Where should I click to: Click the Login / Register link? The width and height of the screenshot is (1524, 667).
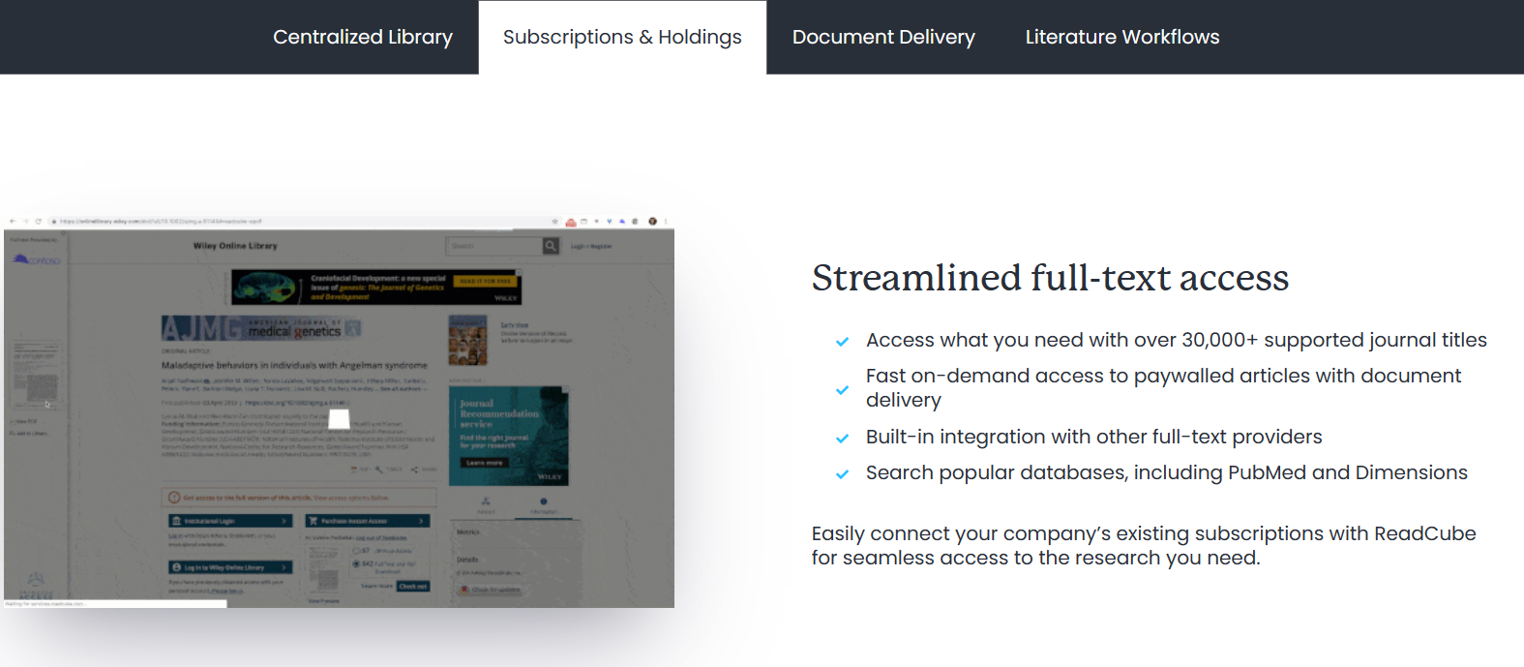(x=591, y=246)
